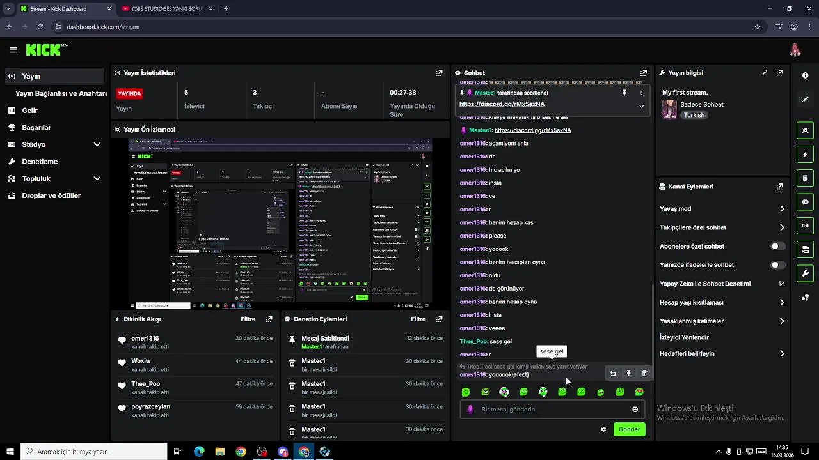This screenshot has width=819, height=460.
Task: Click the Windows search box on taskbar
Action: (x=95, y=452)
